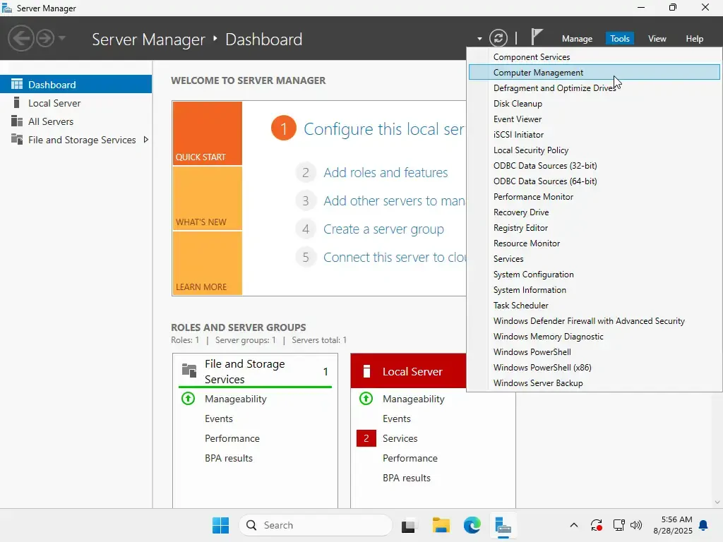Run Windows Memory Diagnostic
Viewport: 723px width, 542px height.
click(x=594, y=336)
